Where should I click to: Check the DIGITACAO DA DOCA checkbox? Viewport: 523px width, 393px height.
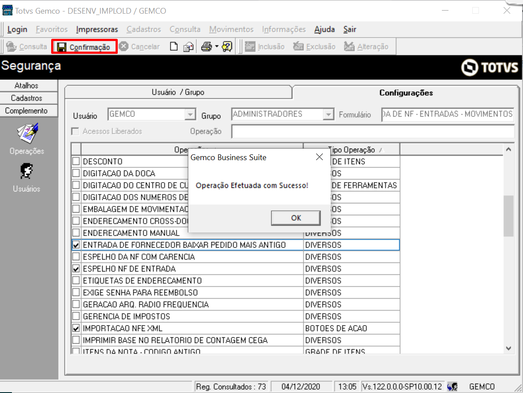pyautogui.click(x=76, y=173)
